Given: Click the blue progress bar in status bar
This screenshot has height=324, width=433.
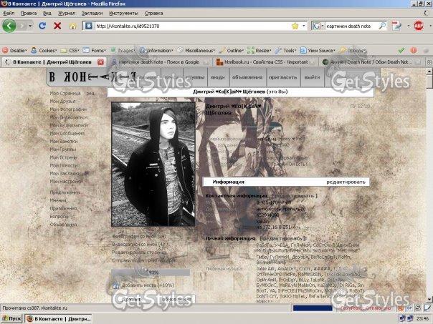Looking at the screenshot, I should pyautogui.click(x=313, y=308).
